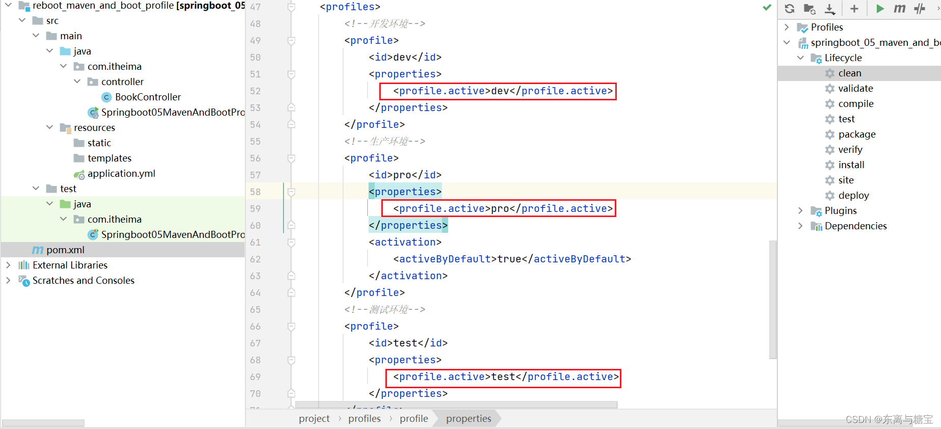The height and width of the screenshot is (429, 941).
Task: Open Execute Maven Goal italic m icon
Action: point(900,9)
